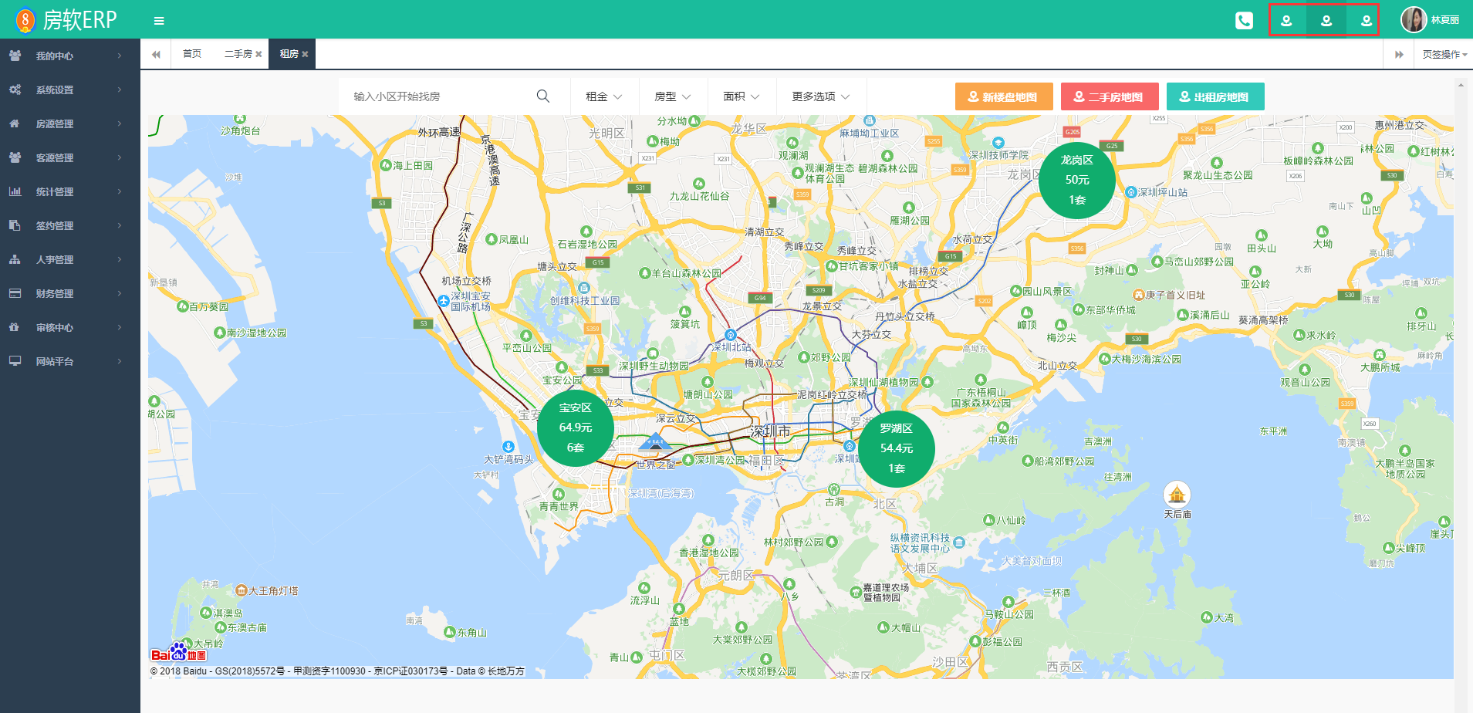Click the orange 新楼盘地图 button

coord(1004,96)
